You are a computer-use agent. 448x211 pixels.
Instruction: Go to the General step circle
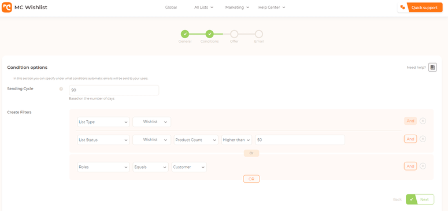pyautogui.click(x=185, y=34)
